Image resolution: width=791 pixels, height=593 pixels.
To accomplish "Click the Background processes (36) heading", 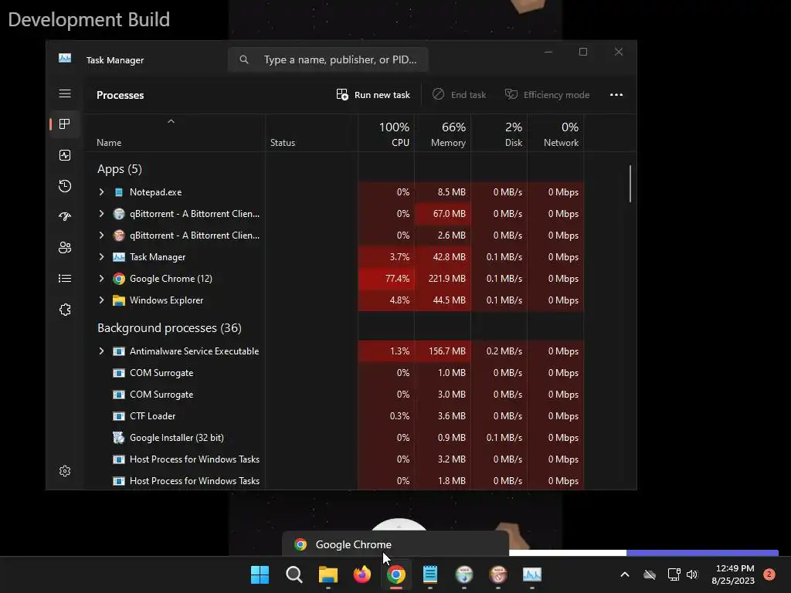I will click(x=169, y=327).
